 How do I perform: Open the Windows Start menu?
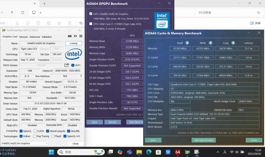[51, 152]
